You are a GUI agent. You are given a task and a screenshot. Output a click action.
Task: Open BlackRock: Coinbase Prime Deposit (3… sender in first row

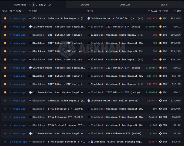click(58, 18)
